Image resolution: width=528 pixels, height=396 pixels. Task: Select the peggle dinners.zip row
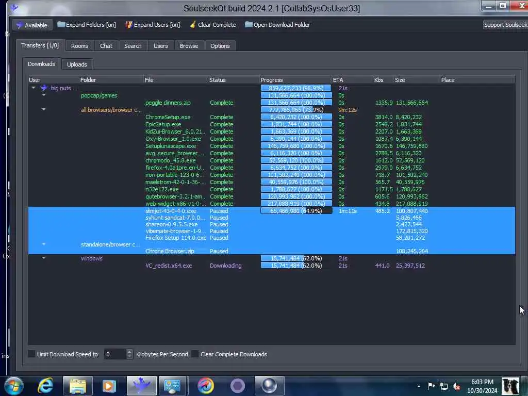pyautogui.click(x=271, y=103)
